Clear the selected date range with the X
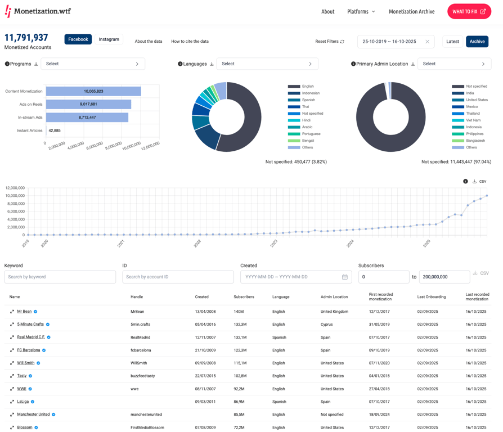Screen dimensions: 503x432 (428, 42)
